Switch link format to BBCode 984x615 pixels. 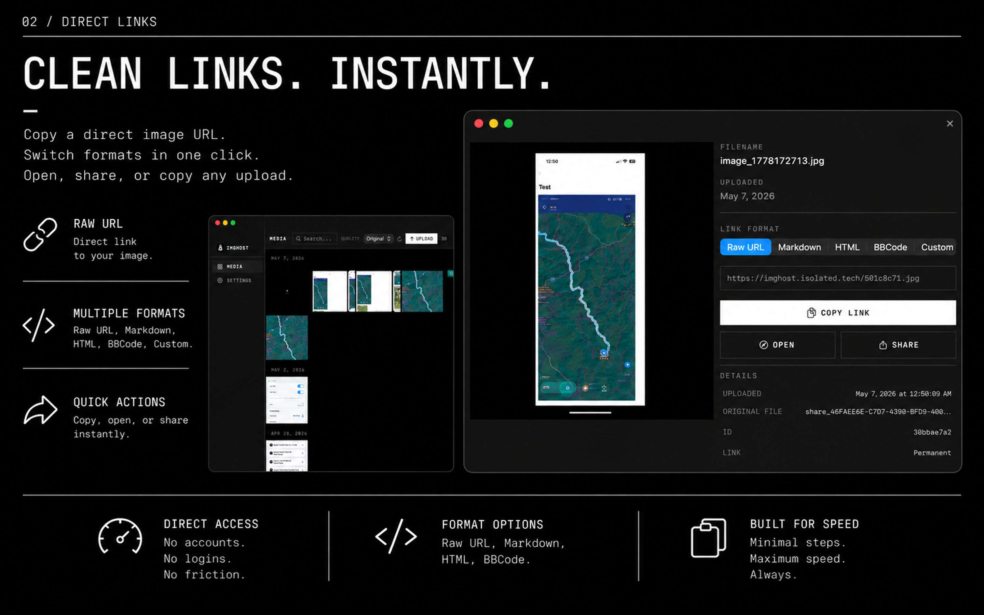coord(890,247)
